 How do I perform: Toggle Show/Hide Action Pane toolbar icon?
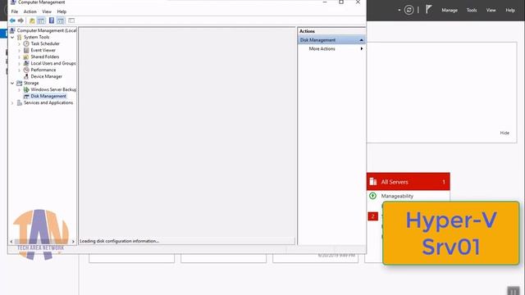tap(60, 20)
